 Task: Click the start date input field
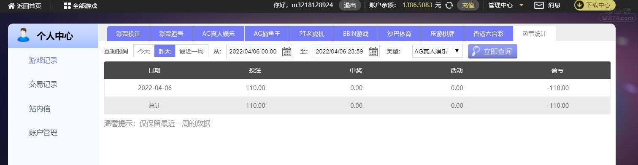260,51
